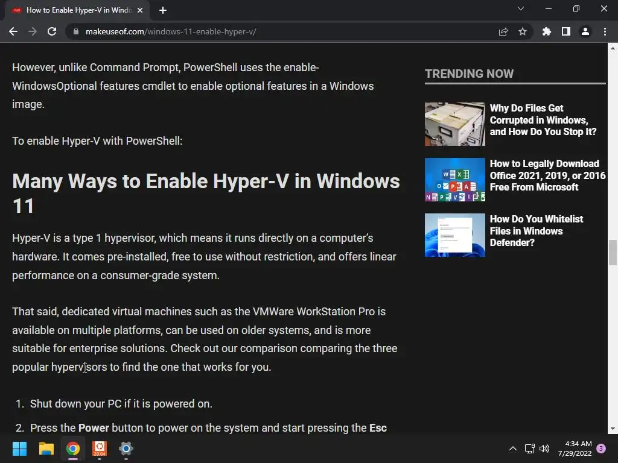Toggle the Chrome side panel
The height and width of the screenshot is (463, 618).
[565, 31]
